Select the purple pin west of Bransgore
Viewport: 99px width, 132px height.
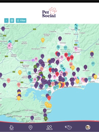click(78, 70)
